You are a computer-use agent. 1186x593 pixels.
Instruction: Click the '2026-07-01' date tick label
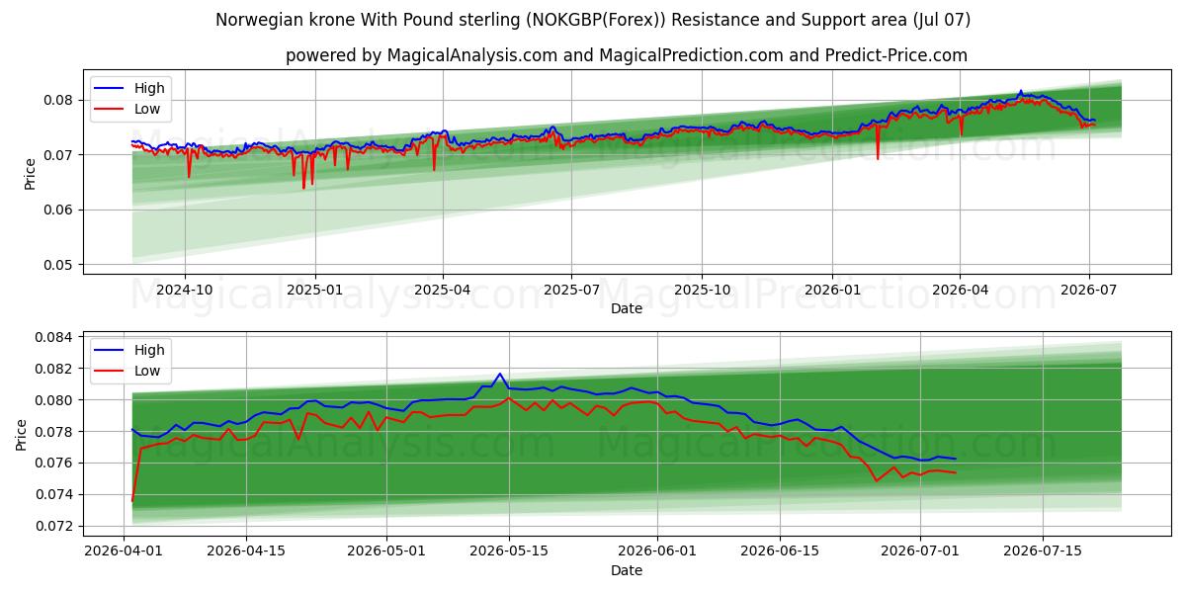pos(921,551)
